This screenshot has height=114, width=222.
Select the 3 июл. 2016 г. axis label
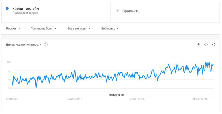point(137,99)
